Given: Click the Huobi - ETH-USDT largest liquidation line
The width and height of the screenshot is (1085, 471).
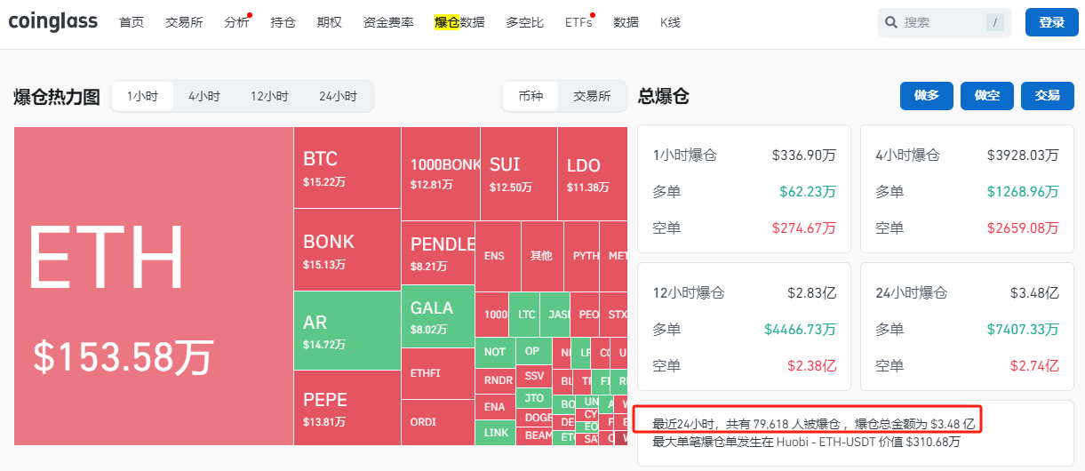Looking at the screenshot, I should click(806, 441).
